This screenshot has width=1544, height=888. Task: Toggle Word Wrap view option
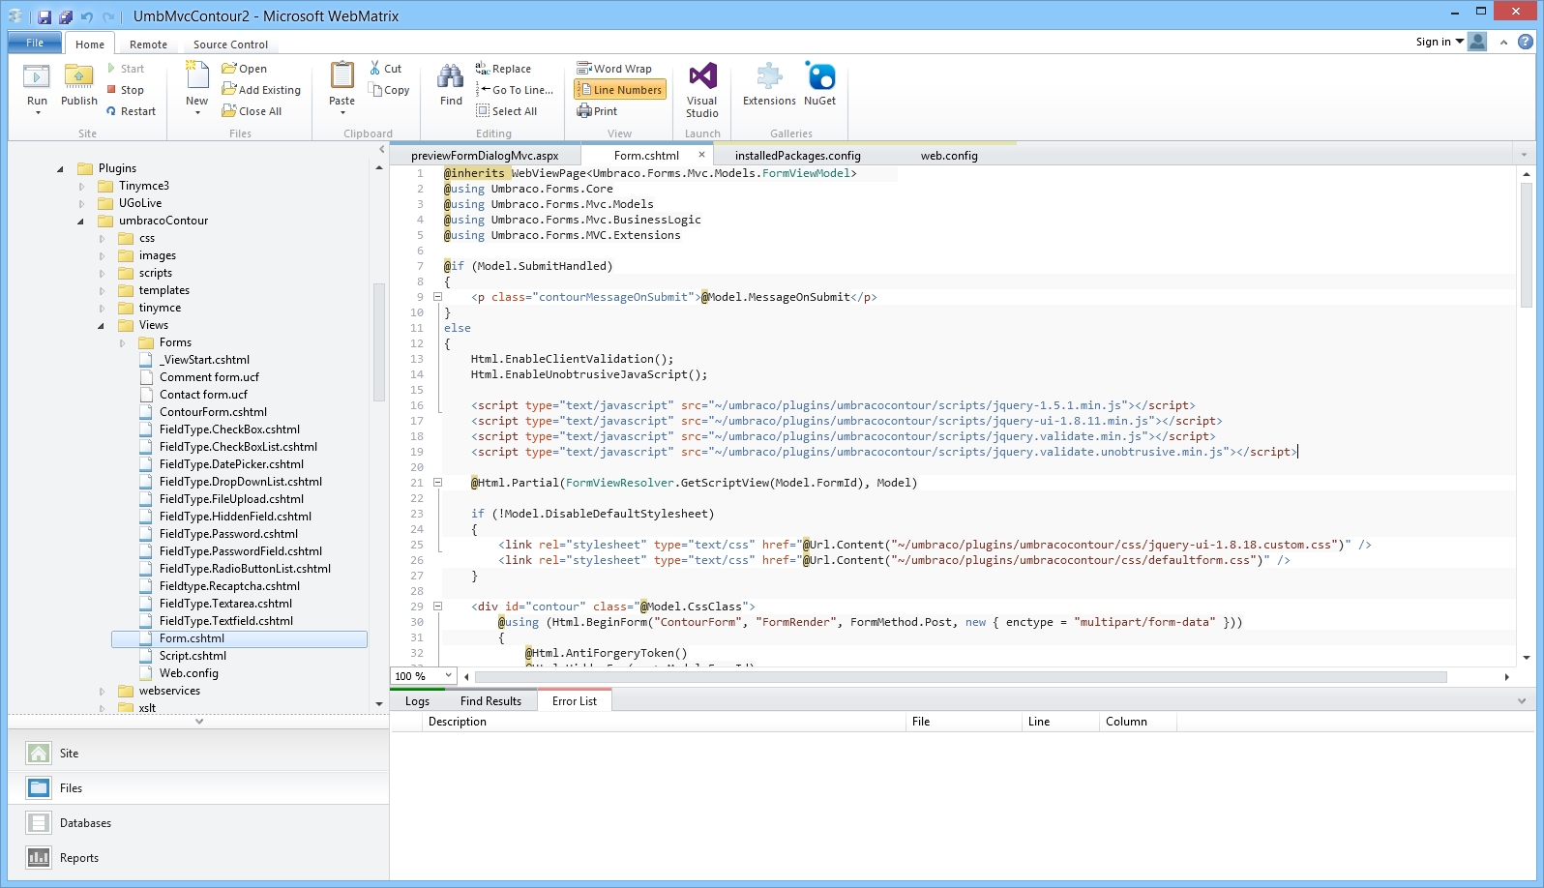[614, 69]
